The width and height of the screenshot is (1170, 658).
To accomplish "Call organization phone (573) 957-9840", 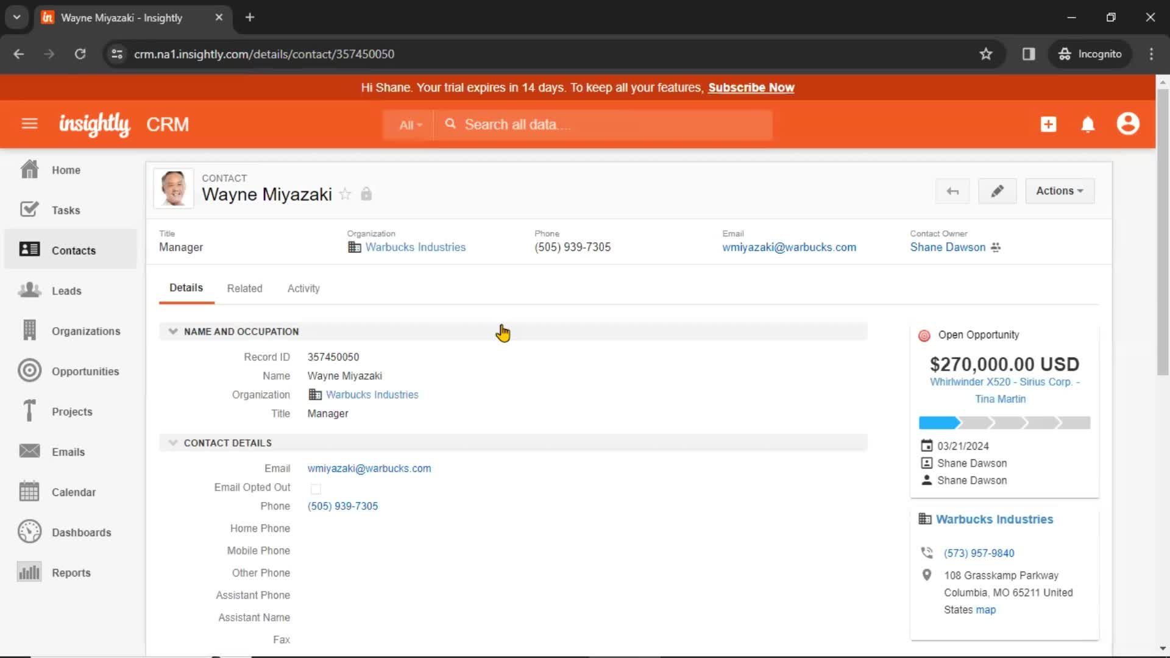I will [979, 553].
